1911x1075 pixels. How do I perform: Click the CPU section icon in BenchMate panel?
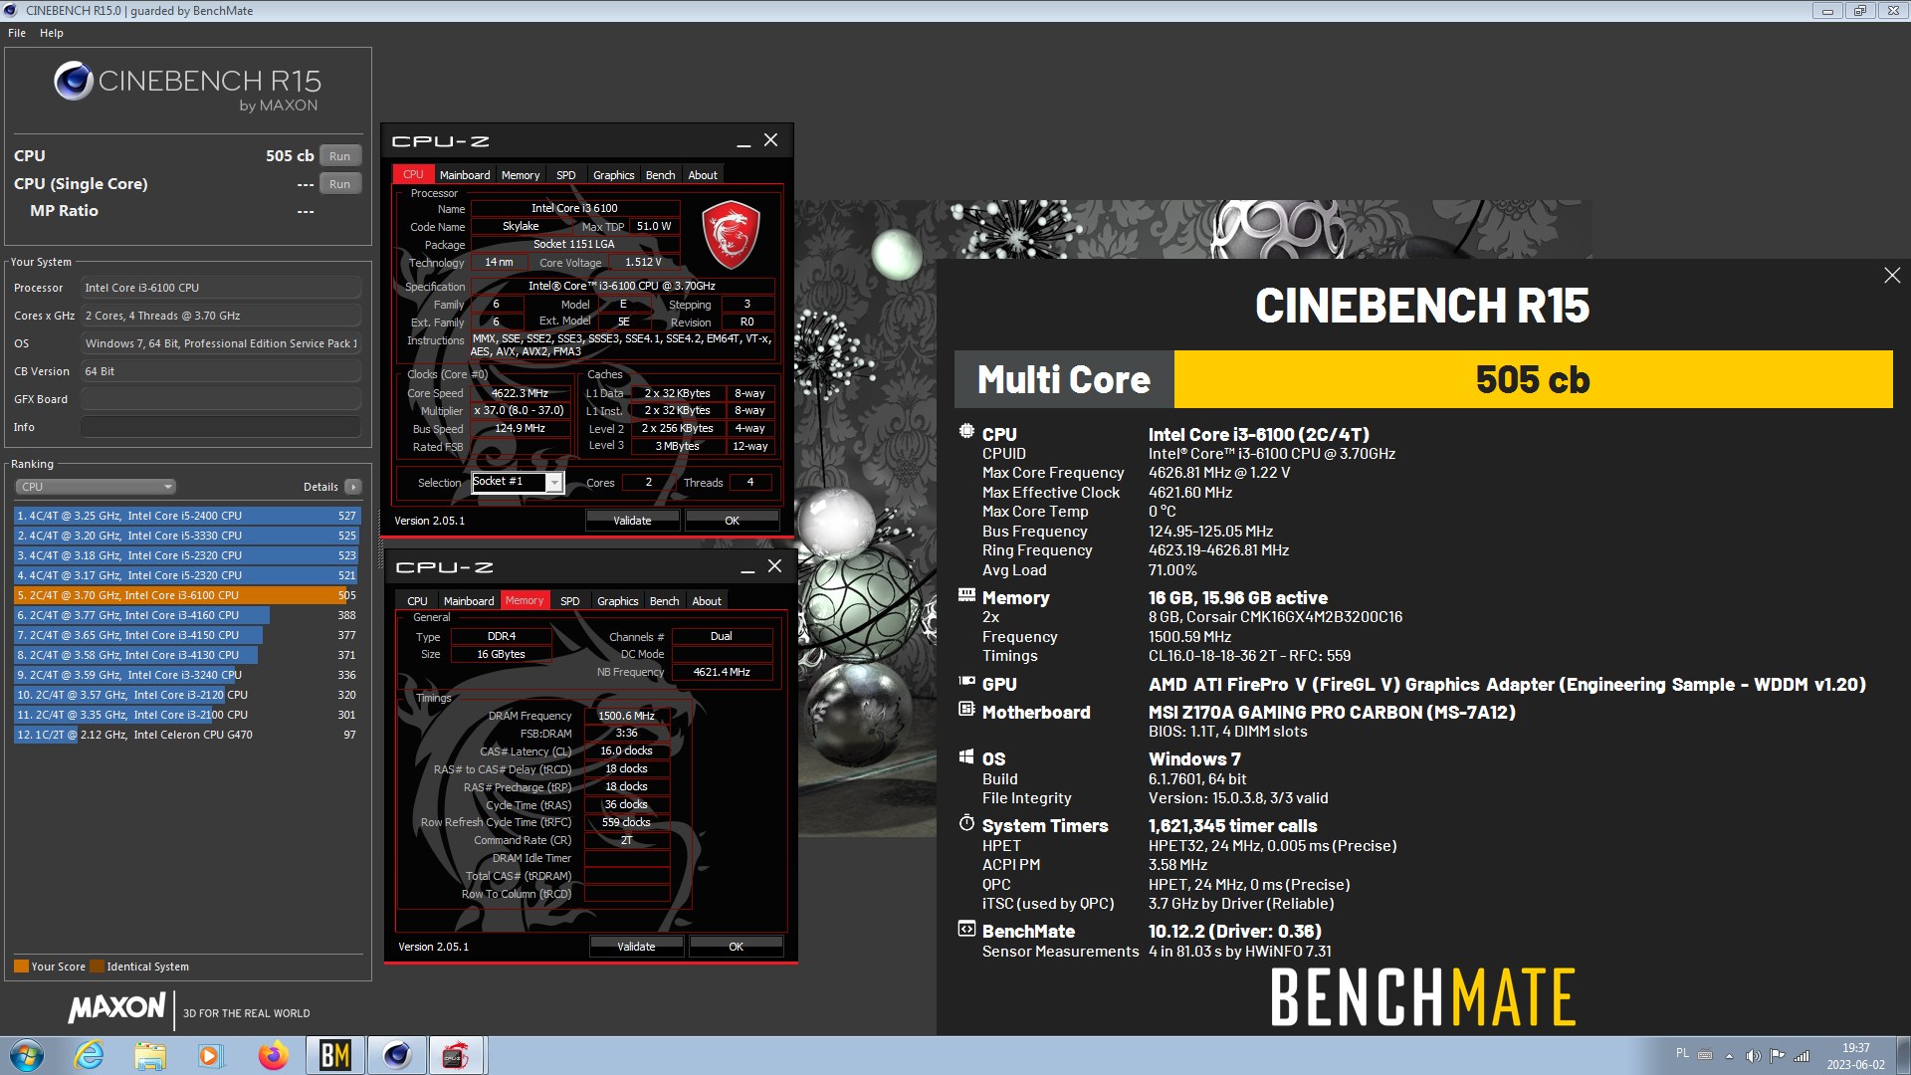click(966, 432)
